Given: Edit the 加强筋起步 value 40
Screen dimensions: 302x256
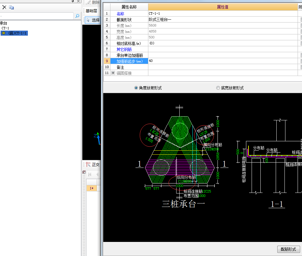Looking at the screenshot, I should [x=223, y=61].
